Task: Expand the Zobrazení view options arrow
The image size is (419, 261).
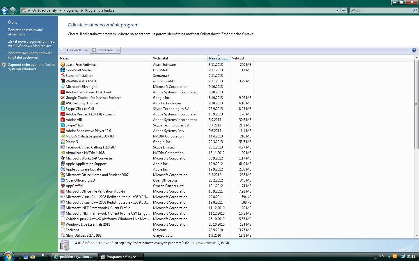Action: 118,50
